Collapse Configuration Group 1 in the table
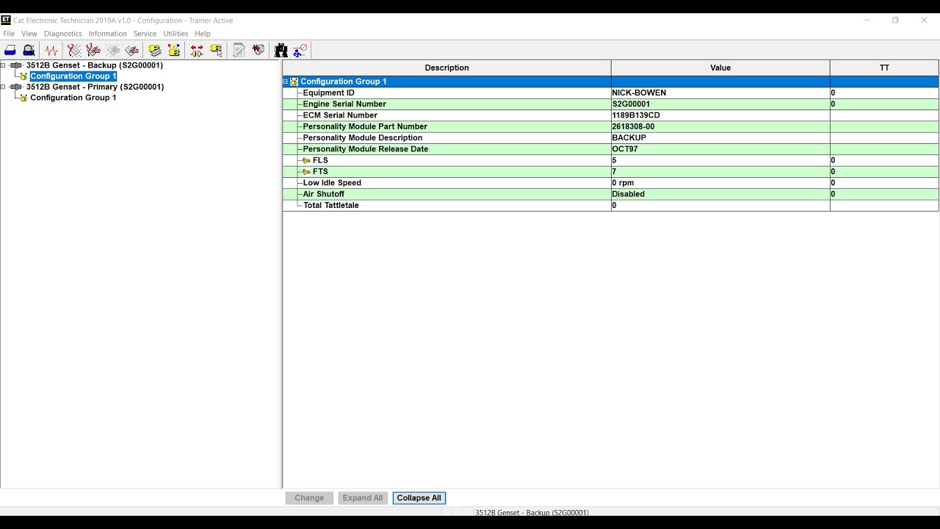The width and height of the screenshot is (940, 529). (286, 82)
